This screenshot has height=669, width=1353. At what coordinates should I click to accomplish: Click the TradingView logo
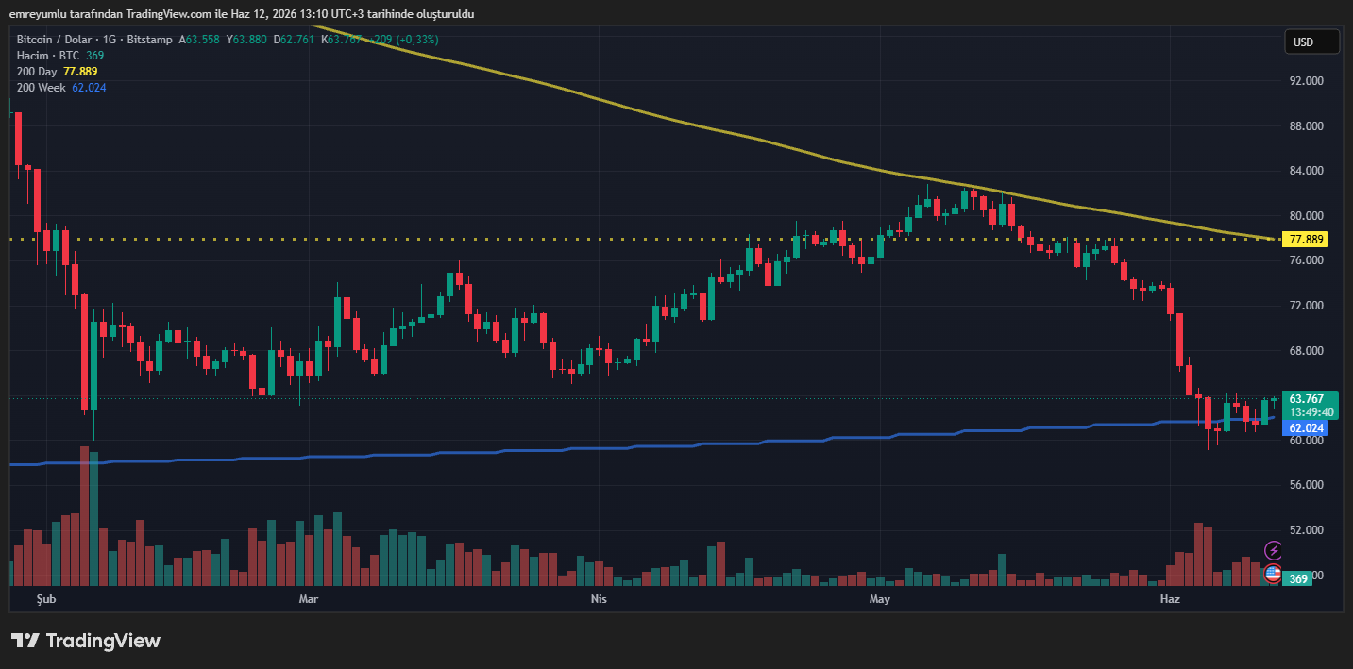pyautogui.click(x=86, y=641)
